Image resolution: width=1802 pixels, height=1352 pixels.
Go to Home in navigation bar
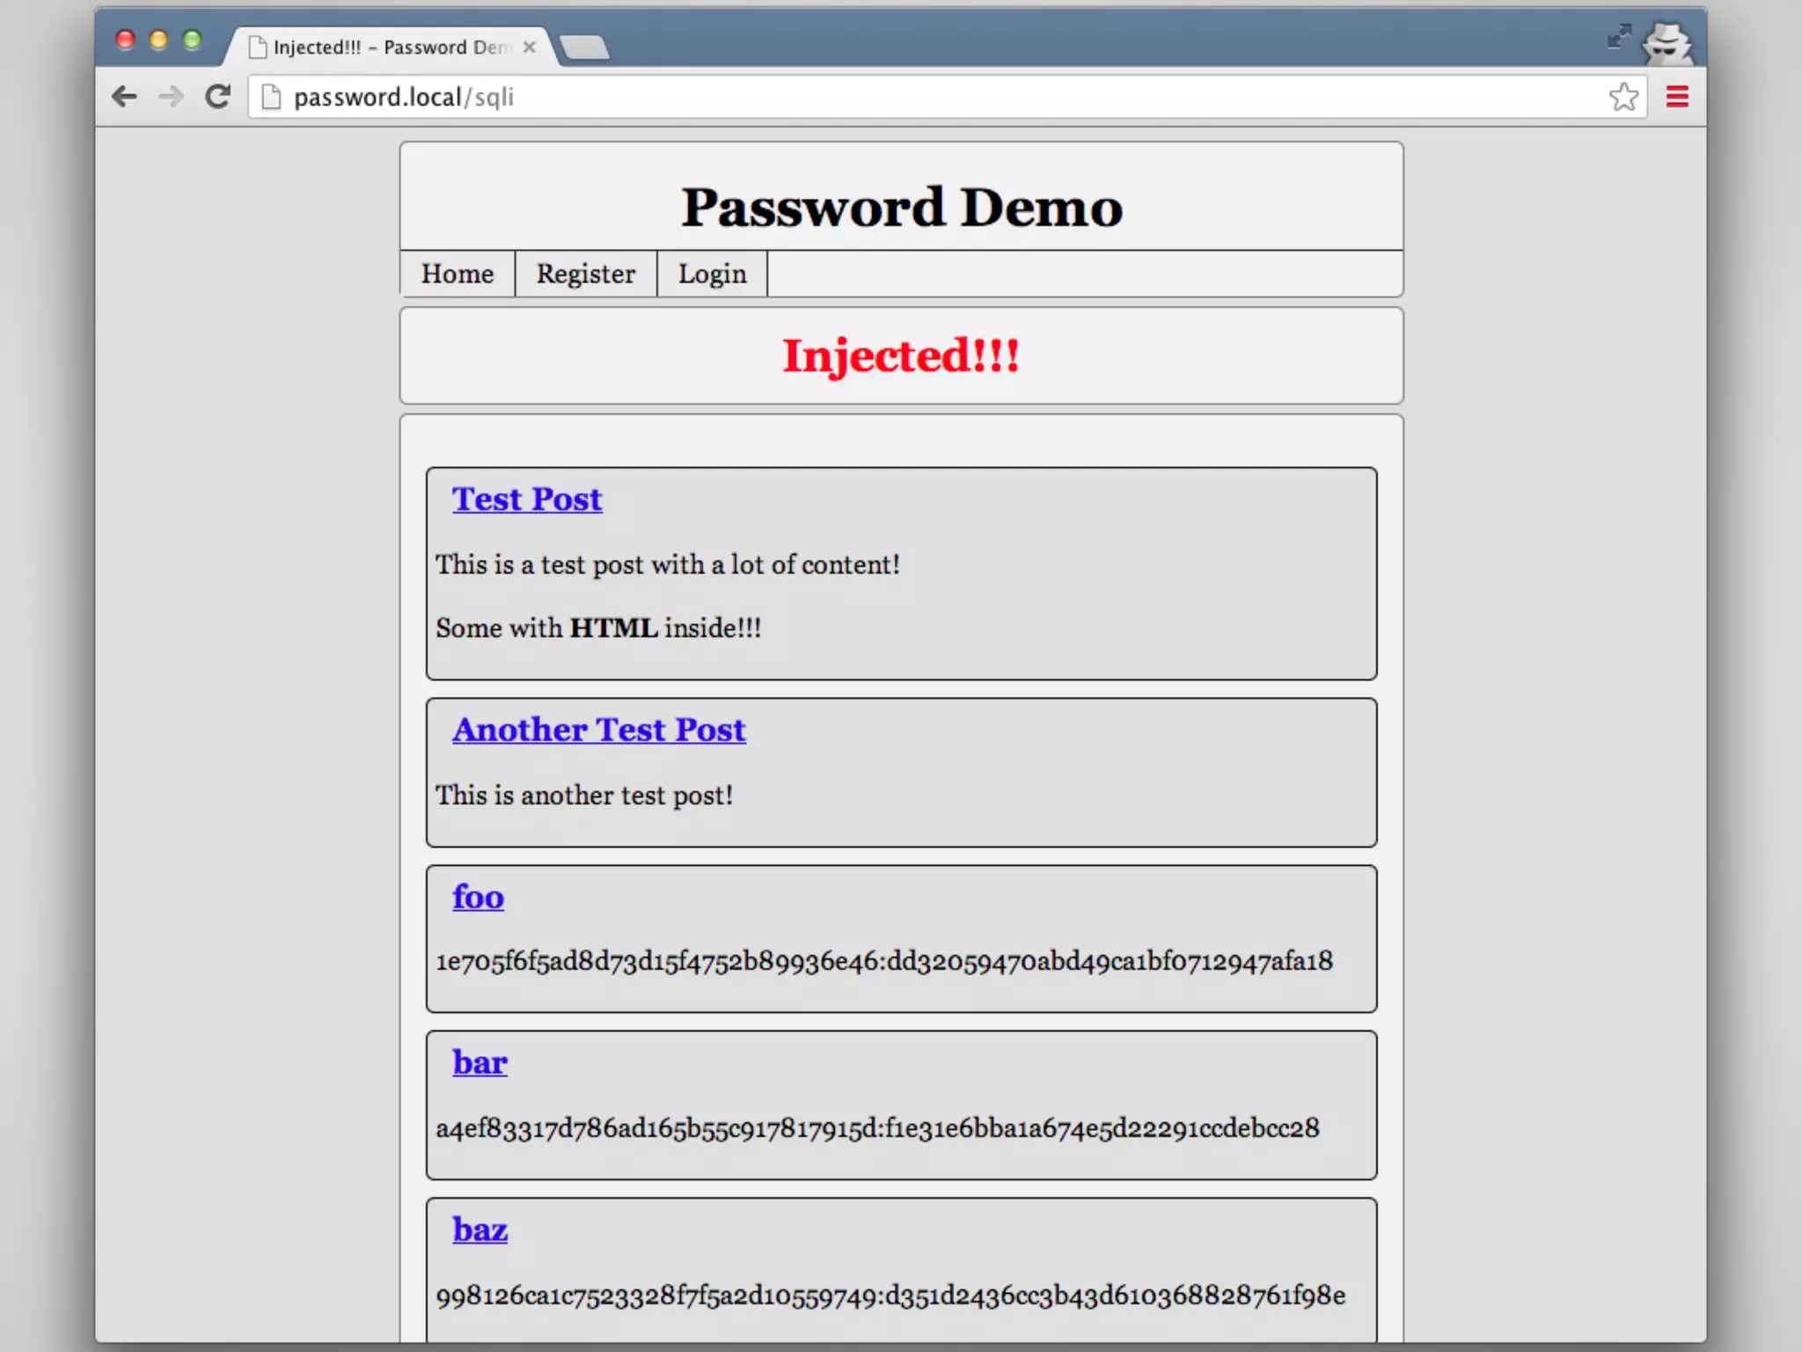pos(457,274)
